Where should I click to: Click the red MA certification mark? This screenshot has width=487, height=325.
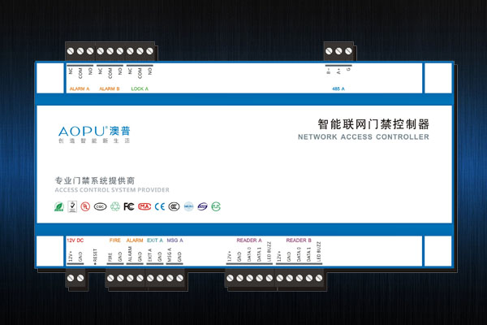[144, 206]
